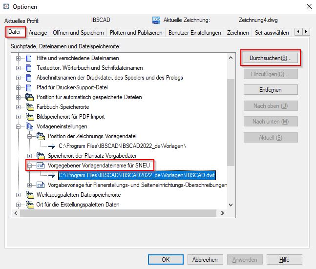Image resolution: width=316 pixels, height=269 pixels.
Task: Expand Werkzeugpaletten-Dateispeicherorte node
Action: [x=18, y=195]
